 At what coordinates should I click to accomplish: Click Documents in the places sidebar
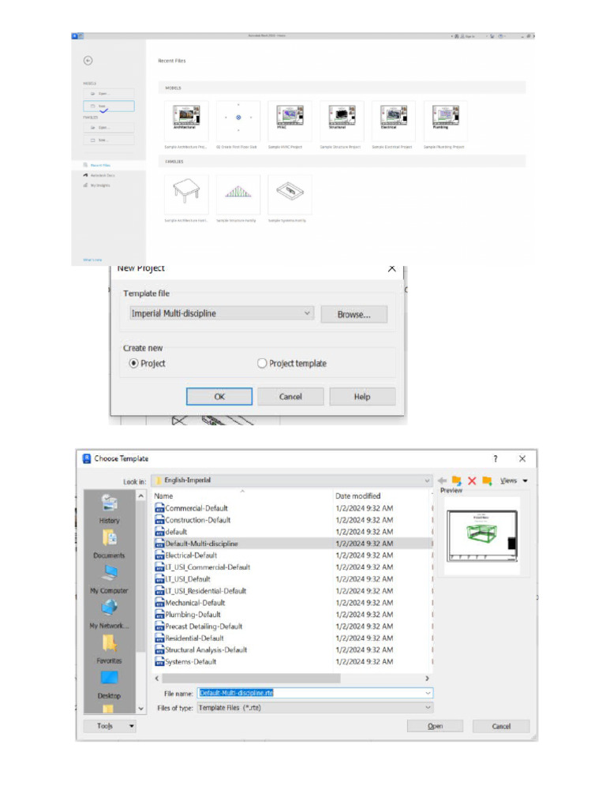click(109, 544)
